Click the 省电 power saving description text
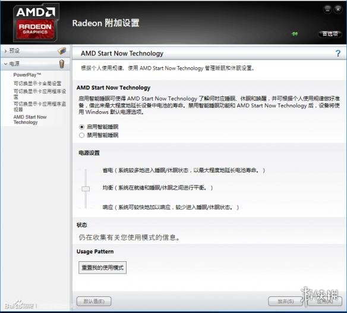 click(x=184, y=170)
